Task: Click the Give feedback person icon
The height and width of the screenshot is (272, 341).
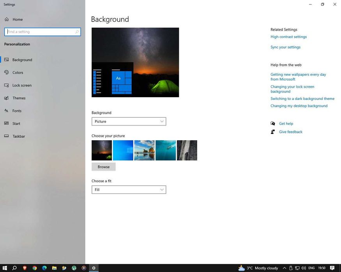Action: [x=273, y=132]
